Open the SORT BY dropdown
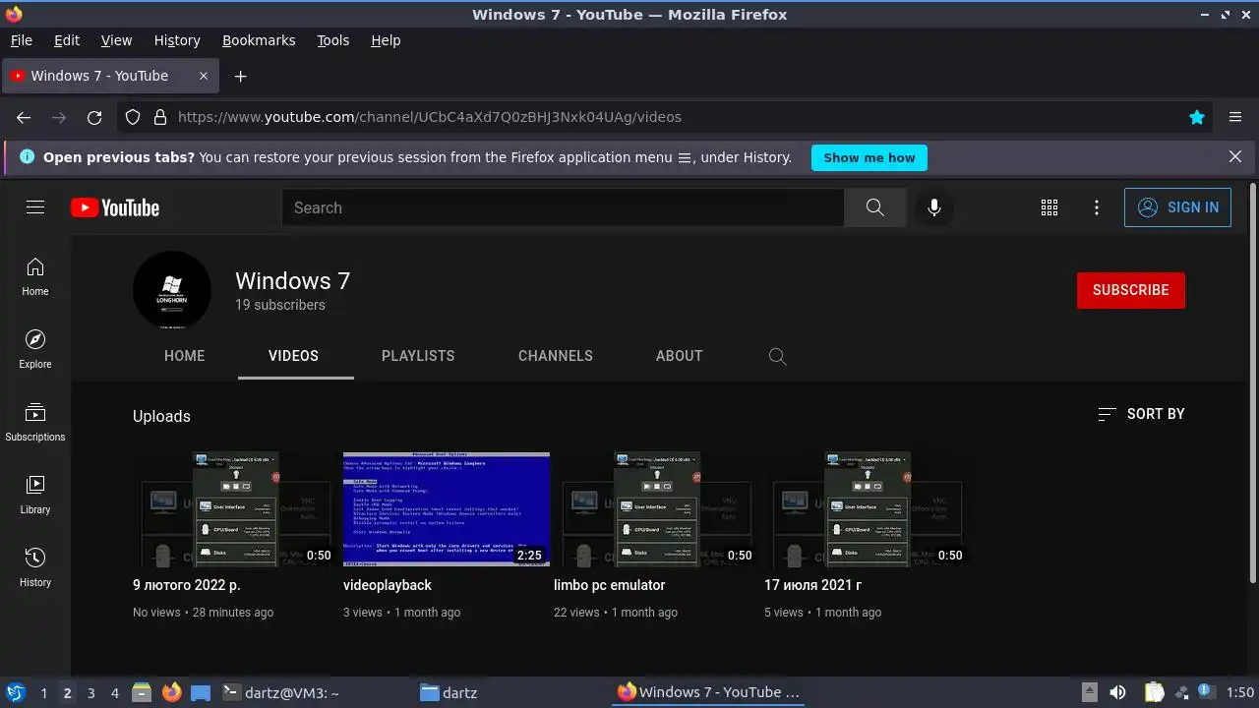The height and width of the screenshot is (708, 1259). 1141,414
